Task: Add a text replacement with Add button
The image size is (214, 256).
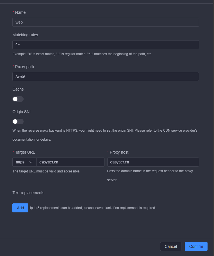Action: pyautogui.click(x=21, y=208)
